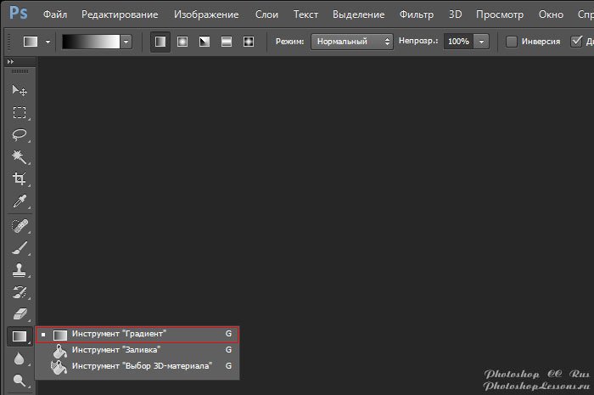
Task: Choose Инструмент "Заливка" from the flyout
Action: click(115, 350)
